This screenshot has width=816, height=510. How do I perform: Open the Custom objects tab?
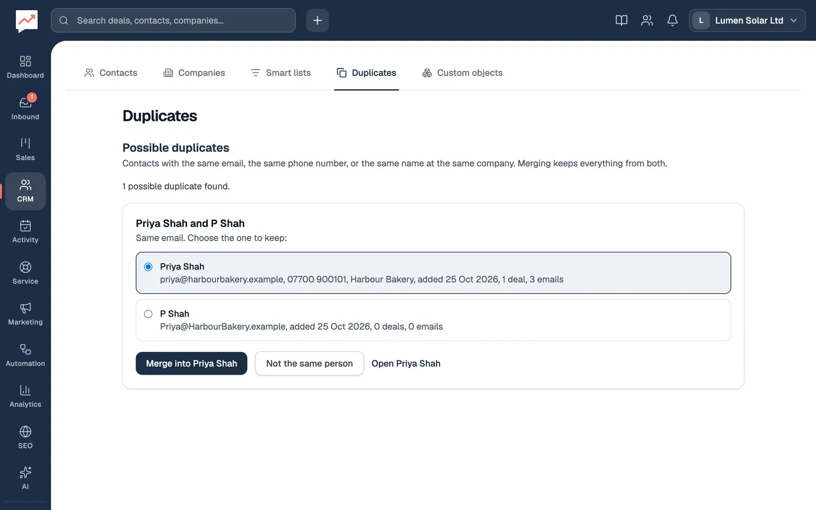coord(462,73)
